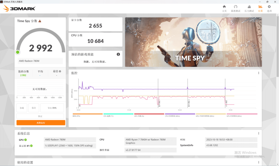Click the 操作界面 version v2.27.8177 64 field
Image resolution: width=279 pixels, height=166 pixels.
coord(150,150)
